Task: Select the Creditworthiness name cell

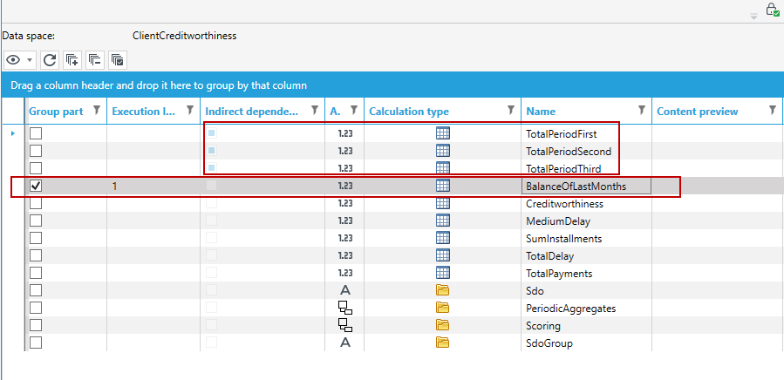Action: click(586, 204)
